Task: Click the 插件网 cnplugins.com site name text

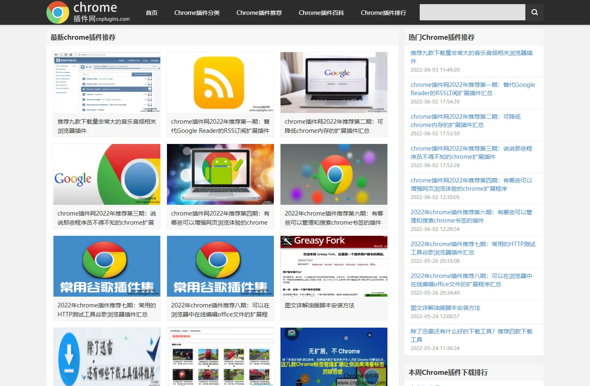Action: [x=102, y=19]
